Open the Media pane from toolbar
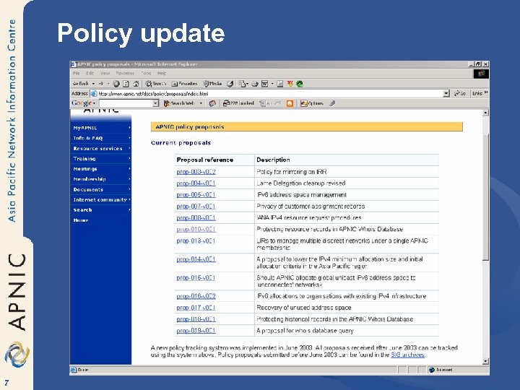Viewport: 520px width, 390px height. point(212,84)
